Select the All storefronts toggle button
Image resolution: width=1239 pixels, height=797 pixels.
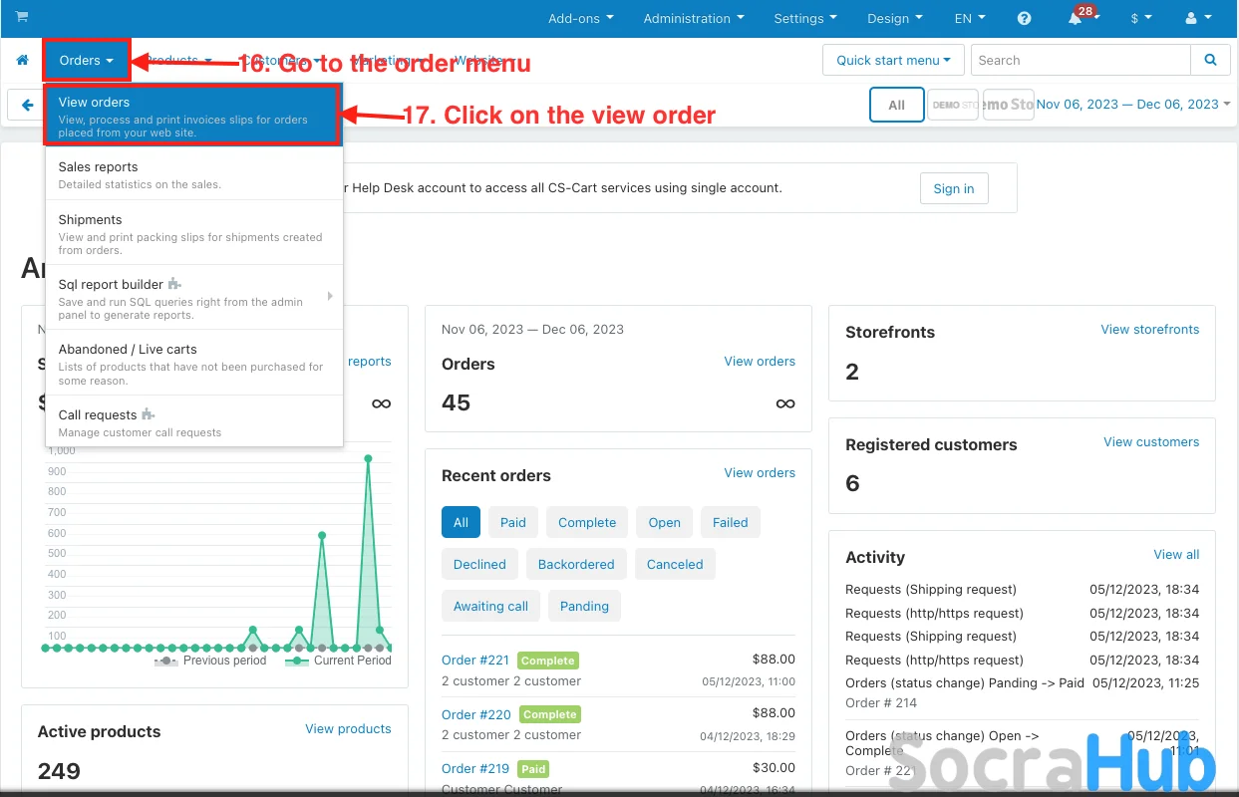(896, 105)
